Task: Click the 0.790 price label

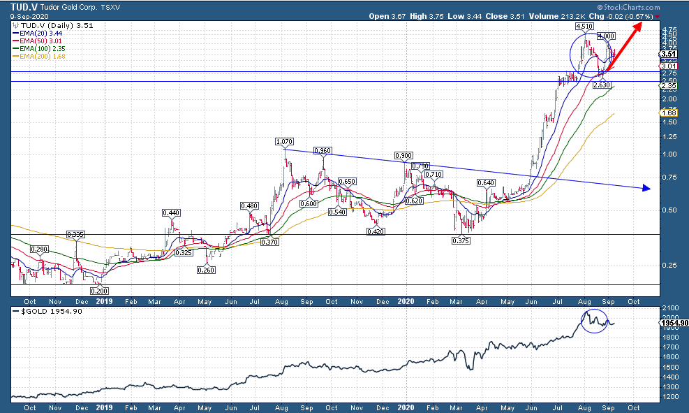Action: 420,166
